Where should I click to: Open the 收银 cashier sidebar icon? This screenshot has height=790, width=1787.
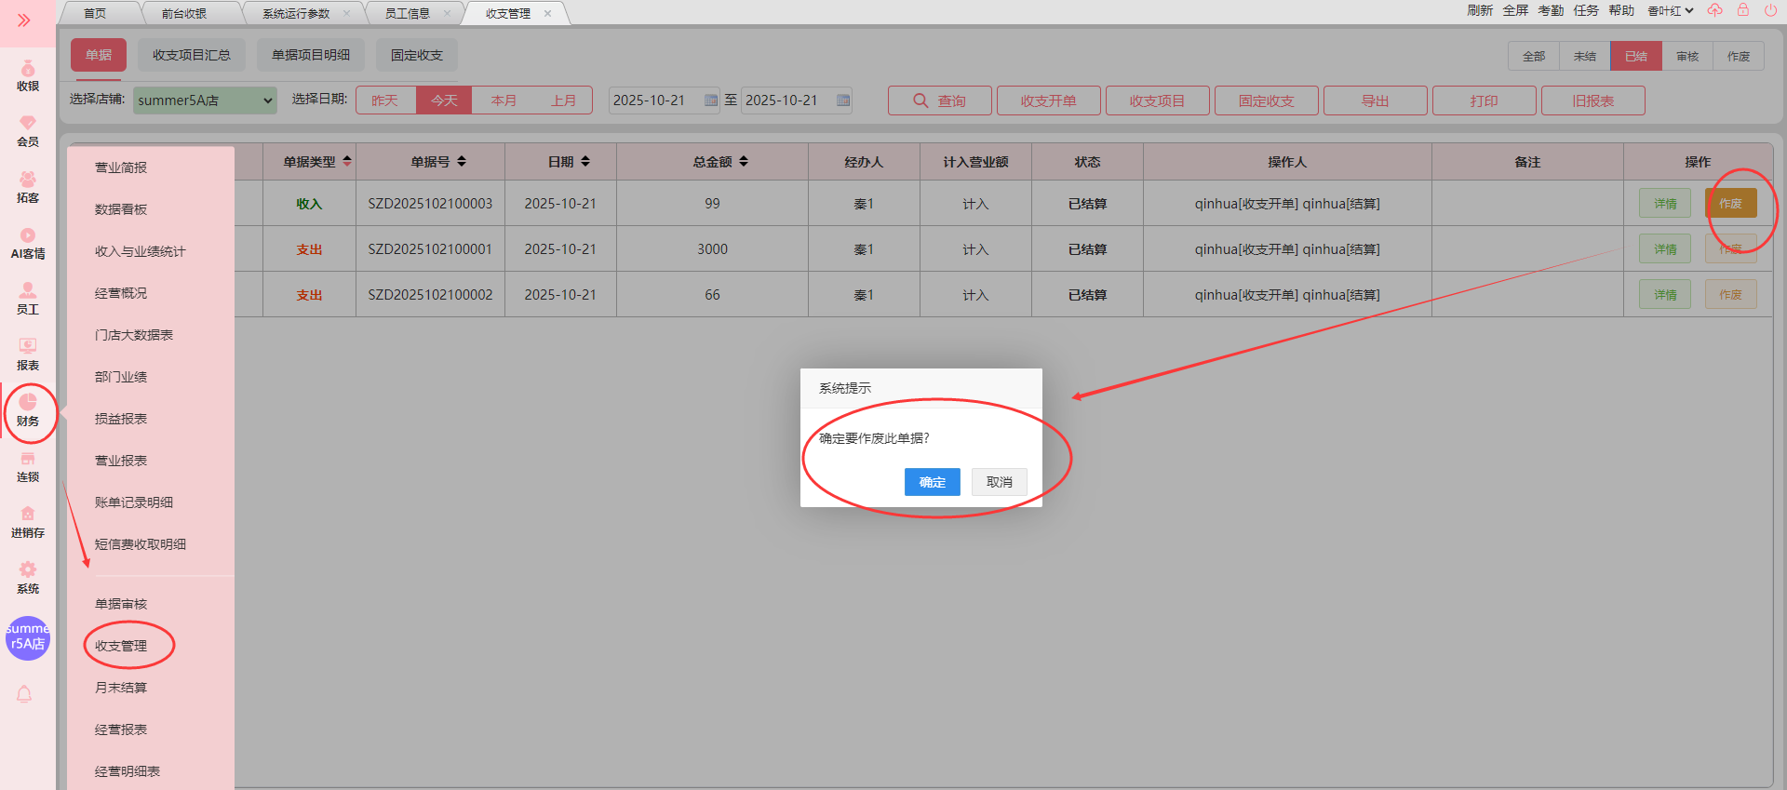[28, 75]
